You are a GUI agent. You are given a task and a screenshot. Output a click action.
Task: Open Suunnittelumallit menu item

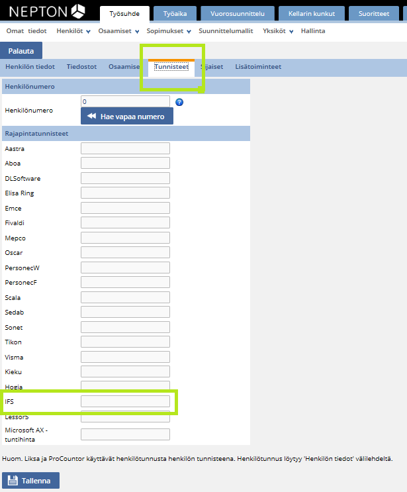point(226,31)
